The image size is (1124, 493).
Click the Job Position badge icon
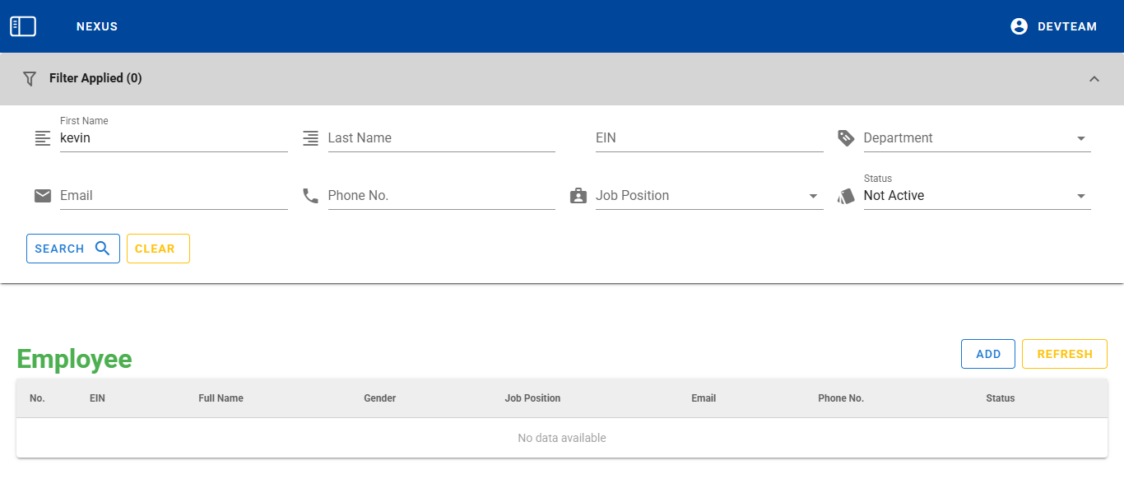[578, 196]
